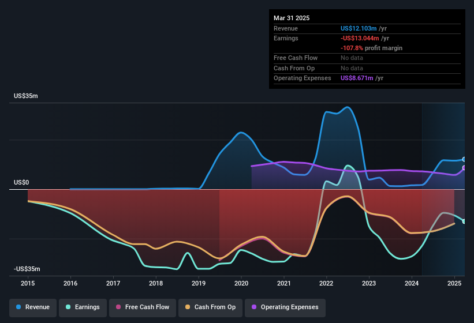
Task: Click the Earnings row label in tooltip
Action: pos(286,38)
